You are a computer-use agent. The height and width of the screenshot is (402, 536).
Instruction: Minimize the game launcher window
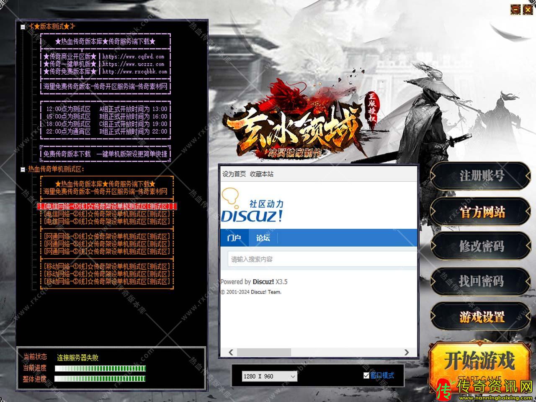(516, 10)
